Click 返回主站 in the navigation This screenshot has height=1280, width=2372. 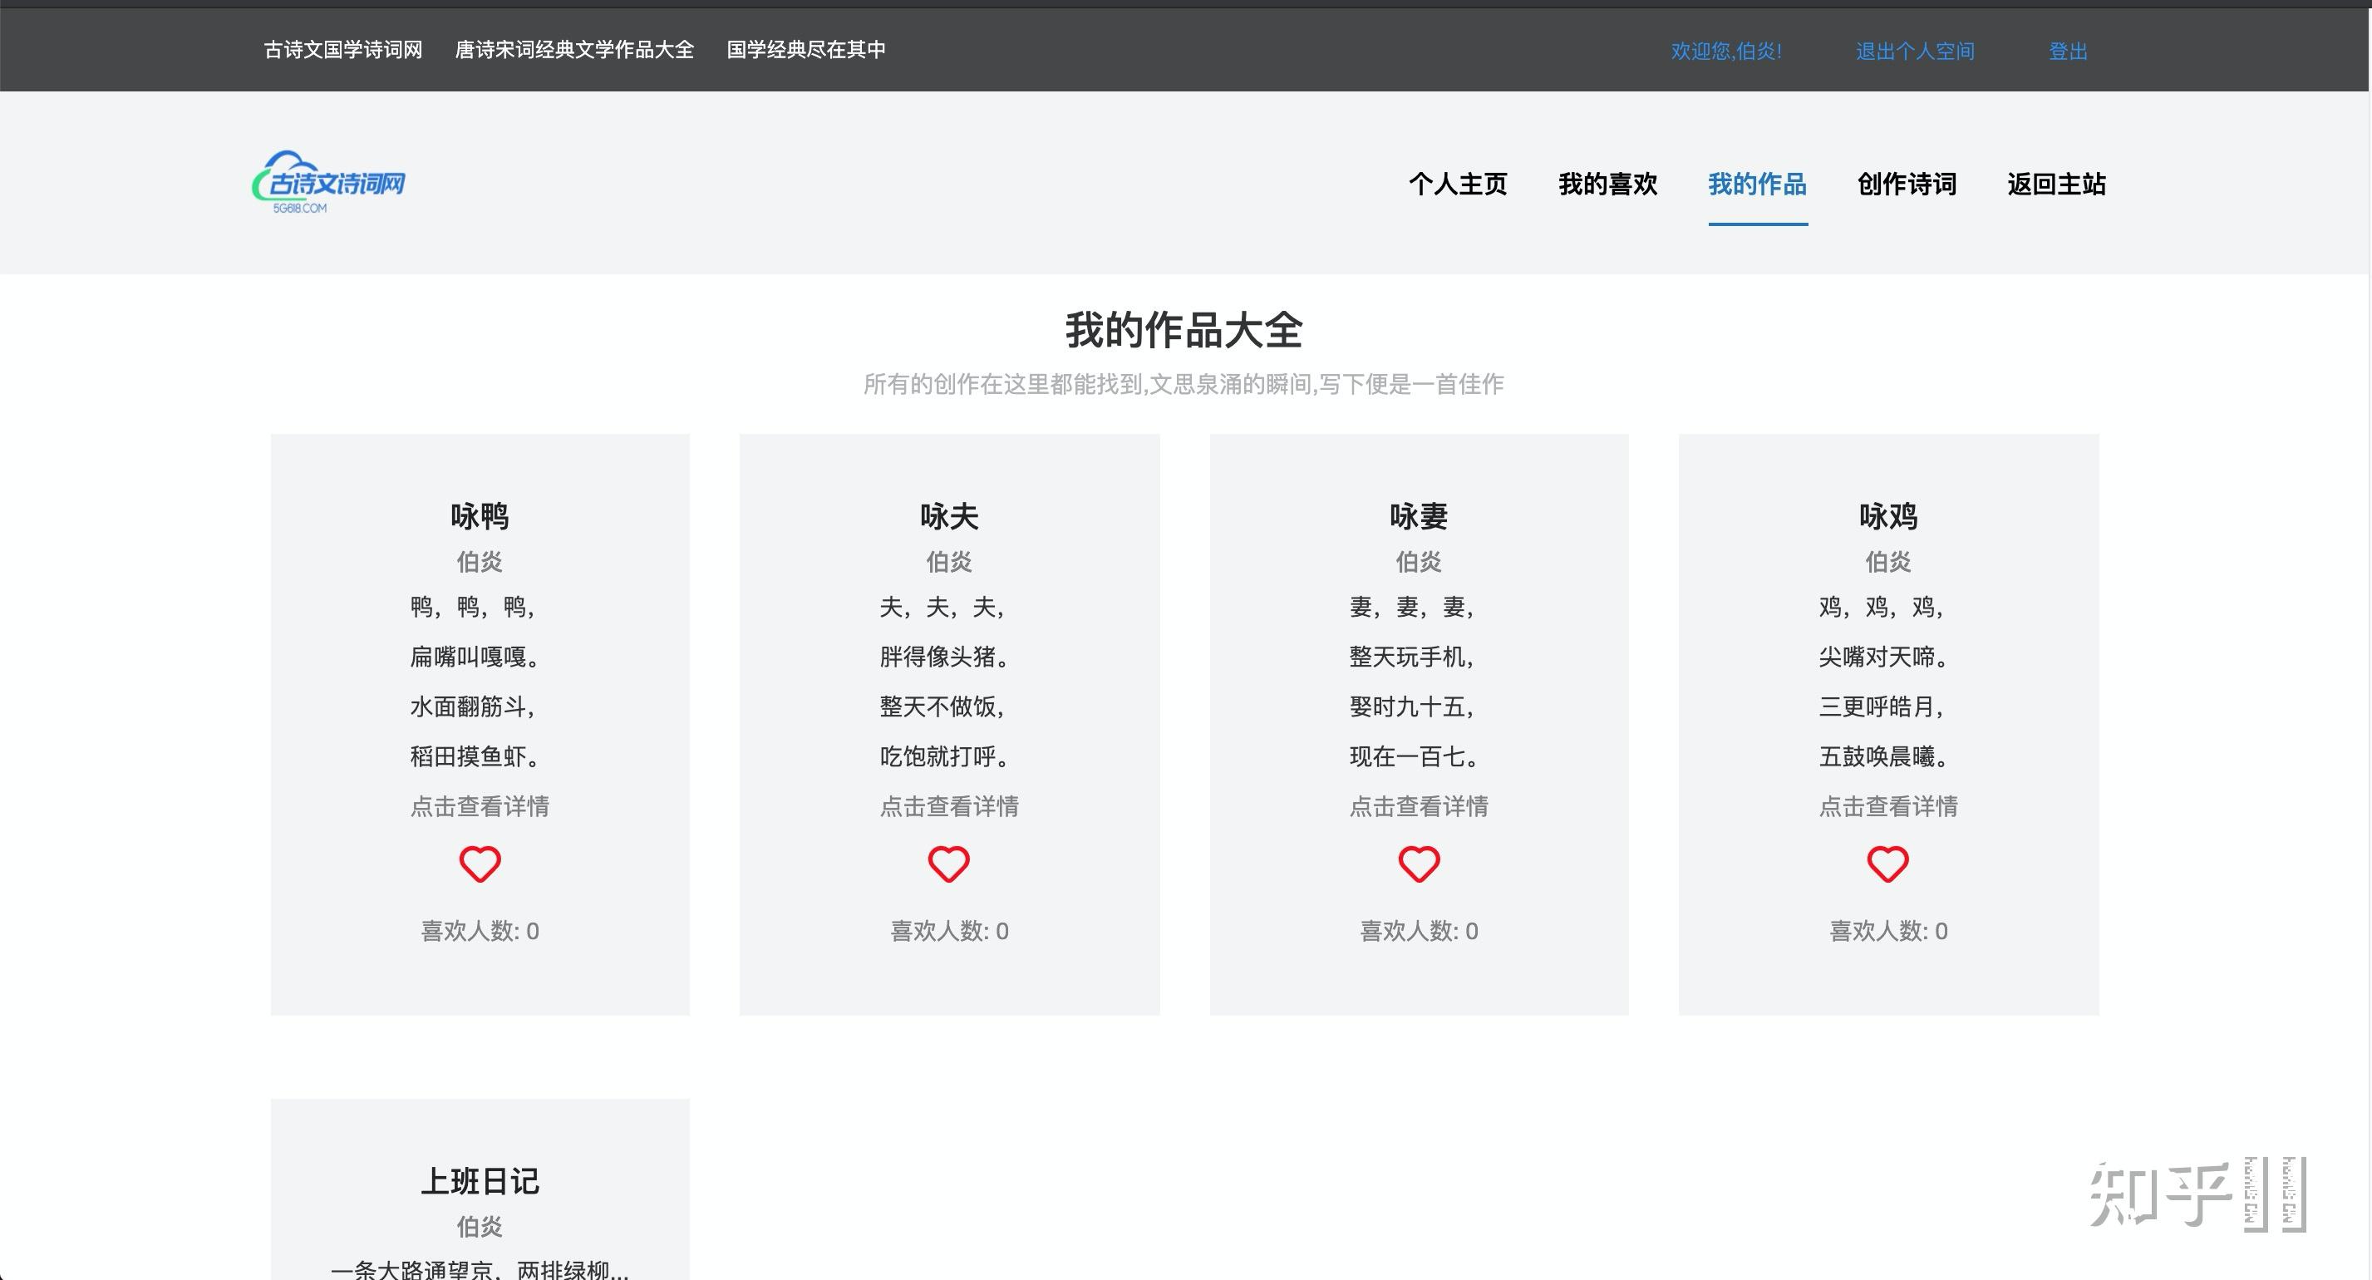tap(2056, 185)
